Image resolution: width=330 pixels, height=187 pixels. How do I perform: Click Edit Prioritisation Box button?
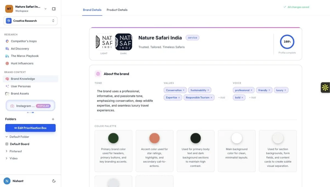pyautogui.click(x=31, y=128)
